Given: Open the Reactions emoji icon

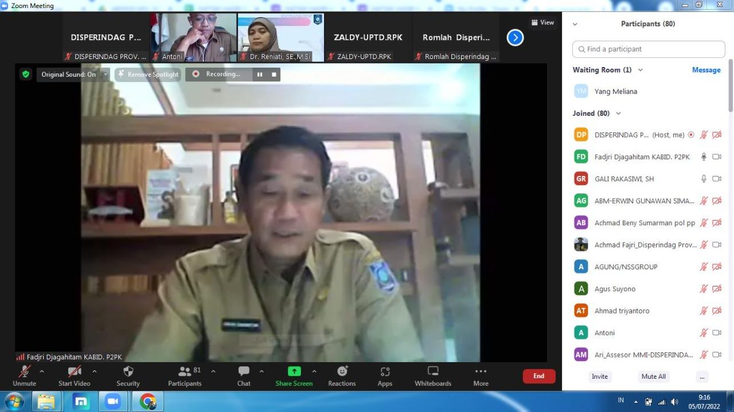Looking at the screenshot, I should point(342,371).
